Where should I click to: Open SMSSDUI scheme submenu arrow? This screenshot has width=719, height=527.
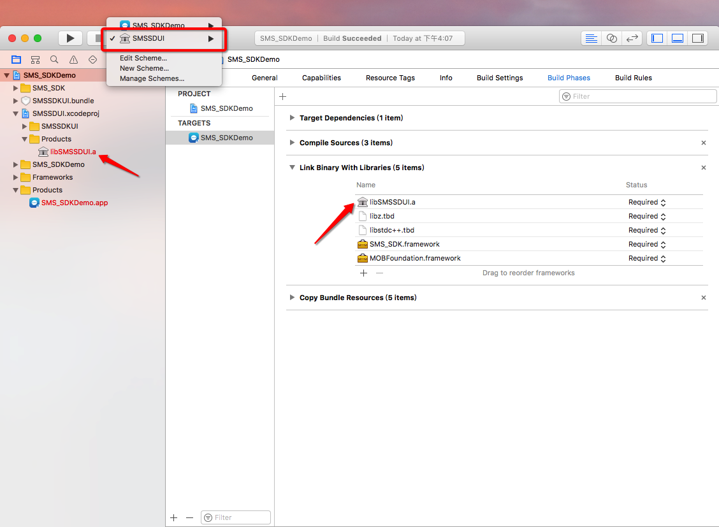click(211, 38)
